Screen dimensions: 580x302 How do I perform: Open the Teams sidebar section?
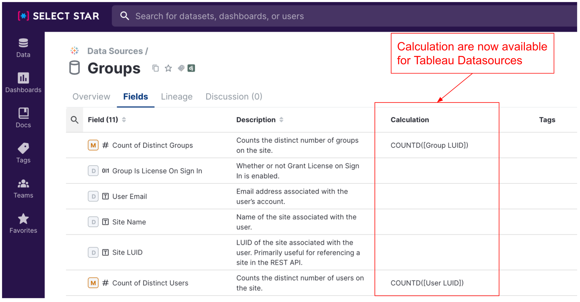[x=23, y=188]
